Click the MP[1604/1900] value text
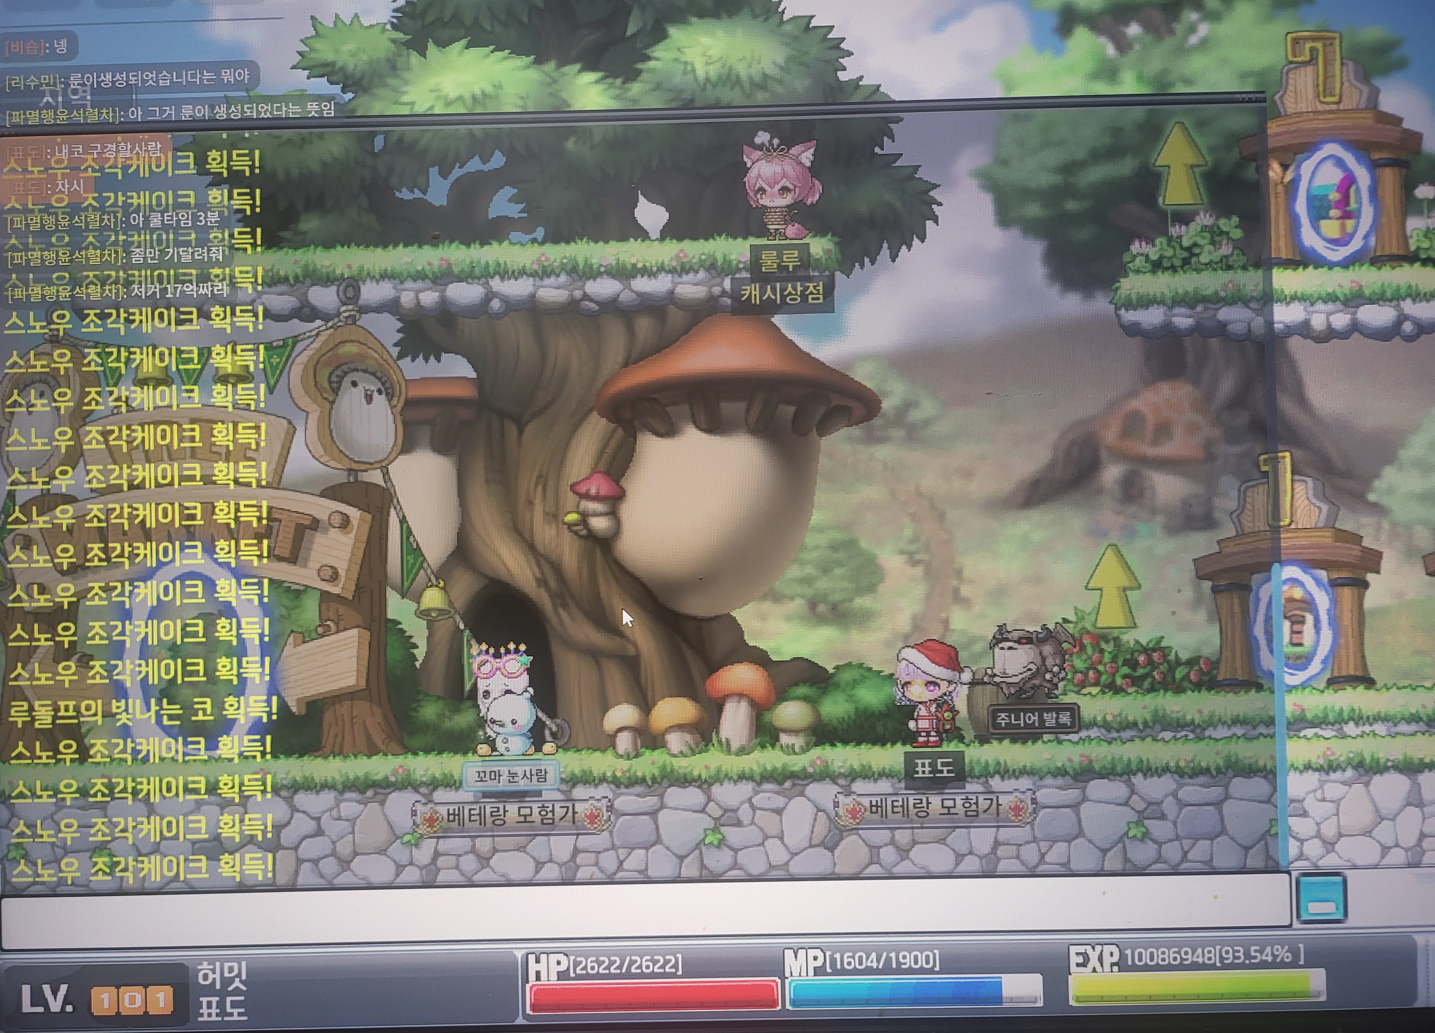 click(882, 960)
